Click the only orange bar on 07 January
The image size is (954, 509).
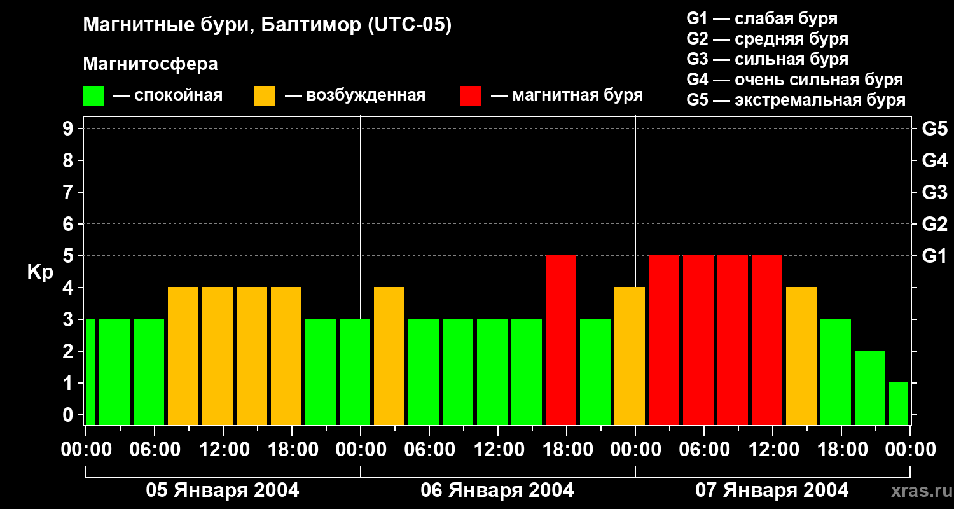(801, 356)
